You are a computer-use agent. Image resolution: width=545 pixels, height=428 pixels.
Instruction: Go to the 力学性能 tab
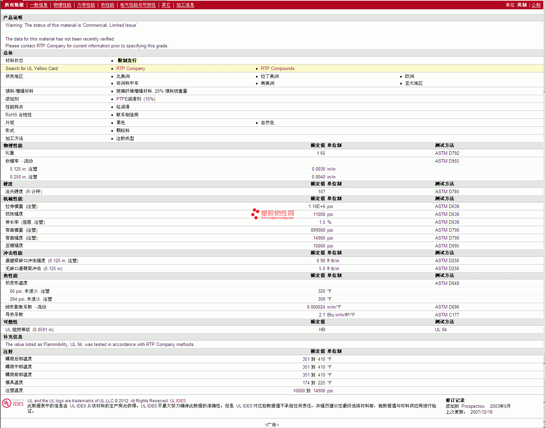coord(86,5)
